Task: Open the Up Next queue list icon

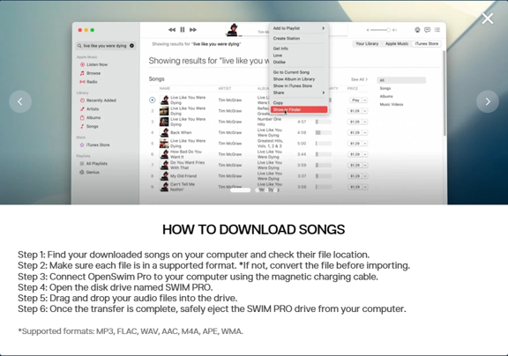Action: coord(437,30)
